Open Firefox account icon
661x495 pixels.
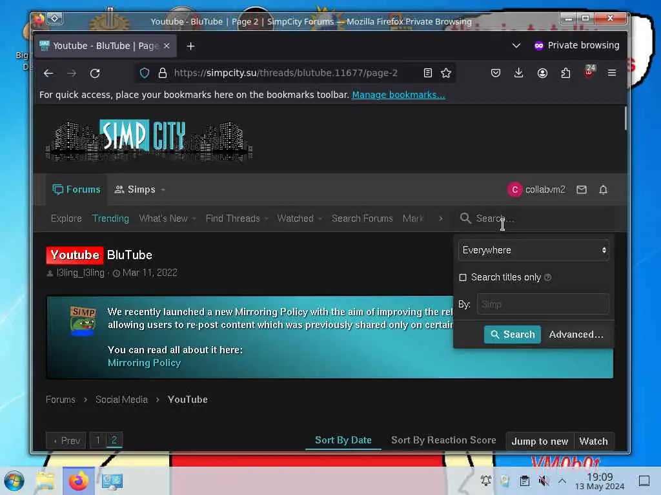click(542, 73)
